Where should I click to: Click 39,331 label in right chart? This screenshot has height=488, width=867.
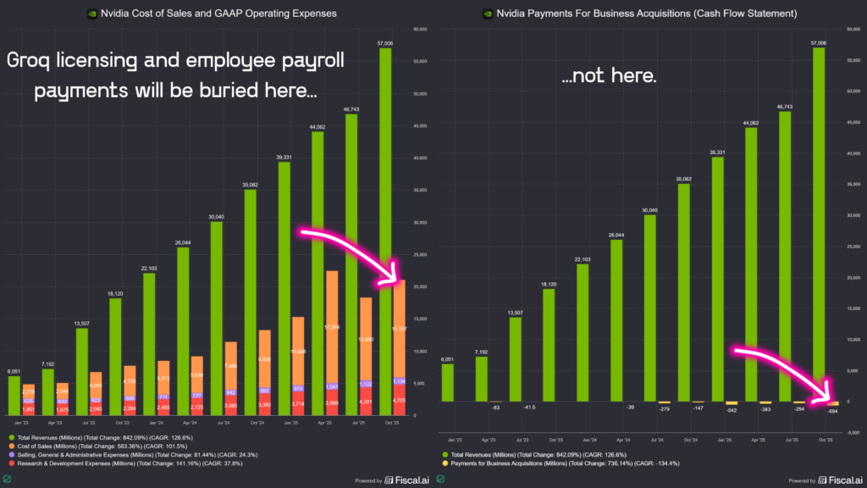717,152
